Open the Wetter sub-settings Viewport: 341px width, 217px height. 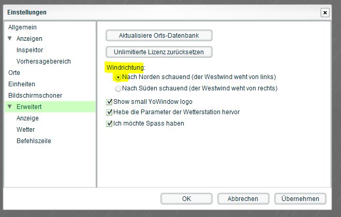[x=26, y=130]
